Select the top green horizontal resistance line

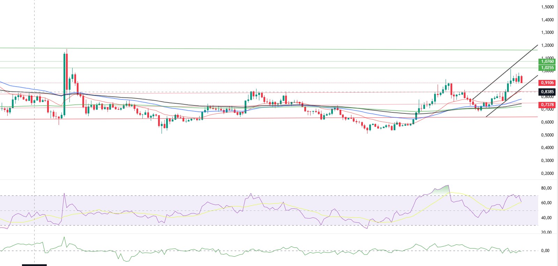point(269,49)
